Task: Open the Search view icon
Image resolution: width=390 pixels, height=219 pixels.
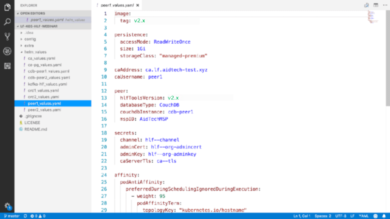Action: [7, 22]
